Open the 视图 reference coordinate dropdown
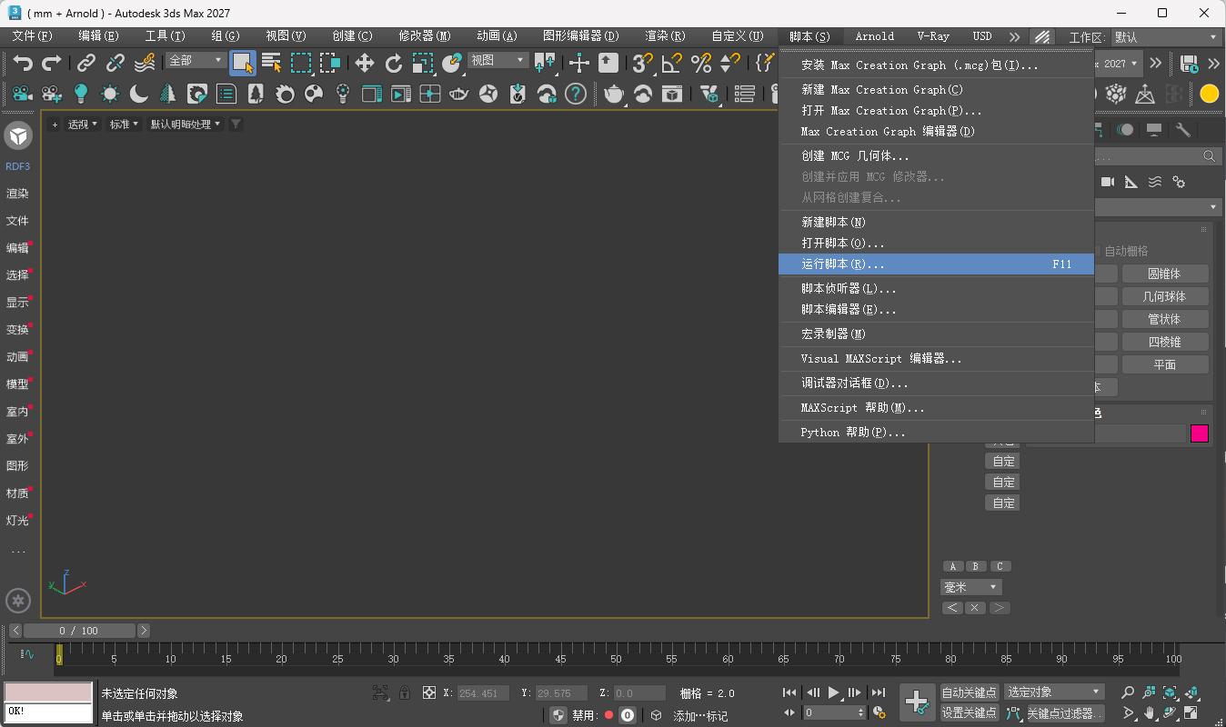 coord(497,60)
